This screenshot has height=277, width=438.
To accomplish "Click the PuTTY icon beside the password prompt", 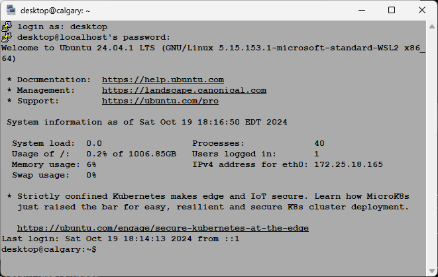I will click(x=7, y=37).
